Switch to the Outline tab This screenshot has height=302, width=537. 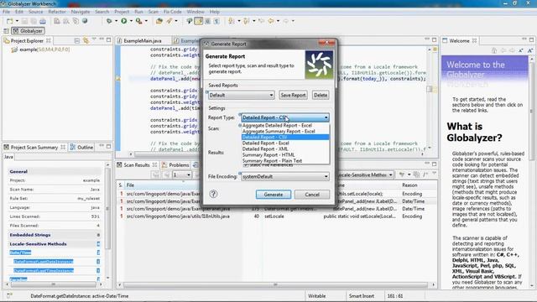click(82, 148)
